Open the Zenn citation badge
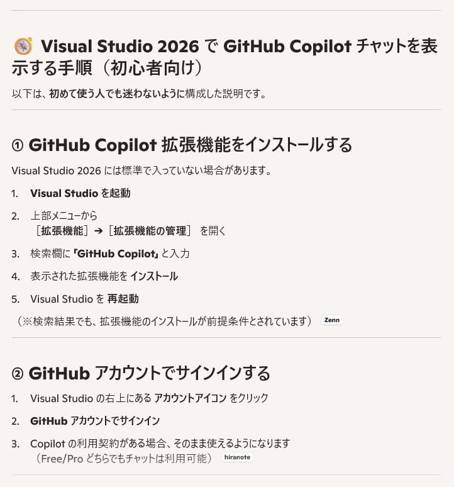454x487 pixels. 331,320
